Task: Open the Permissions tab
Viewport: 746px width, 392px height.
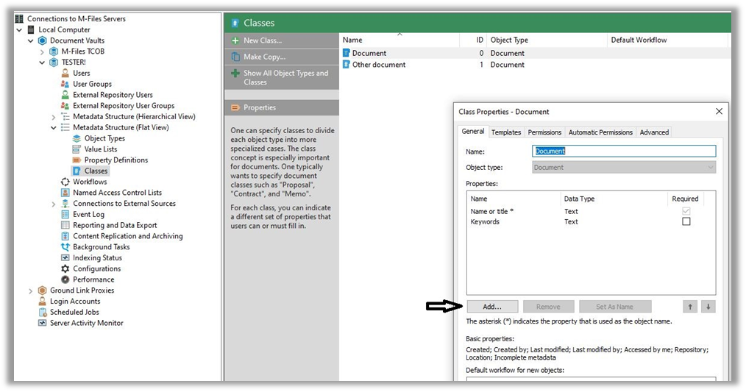Action: pyautogui.click(x=544, y=132)
